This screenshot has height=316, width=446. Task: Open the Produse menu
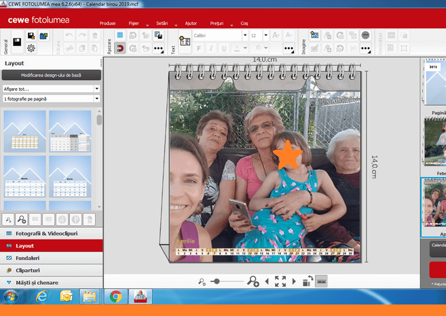(107, 23)
